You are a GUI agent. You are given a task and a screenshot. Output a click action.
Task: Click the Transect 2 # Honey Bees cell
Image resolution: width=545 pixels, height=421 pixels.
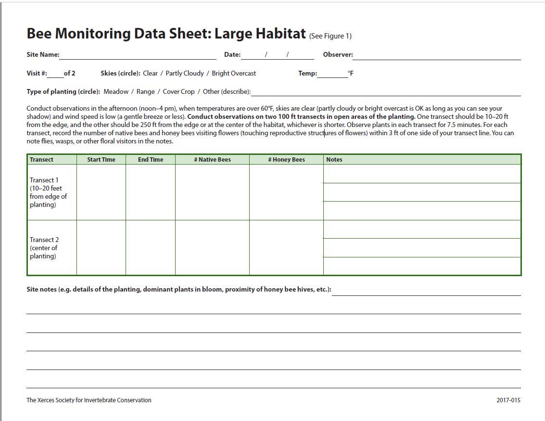pyautogui.click(x=286, y=247)
